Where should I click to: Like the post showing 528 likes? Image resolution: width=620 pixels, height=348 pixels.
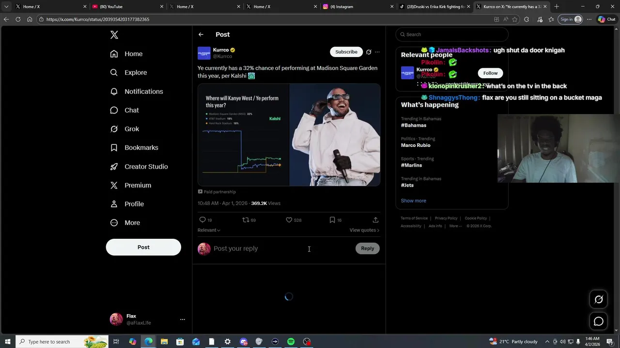click(289, 220)
